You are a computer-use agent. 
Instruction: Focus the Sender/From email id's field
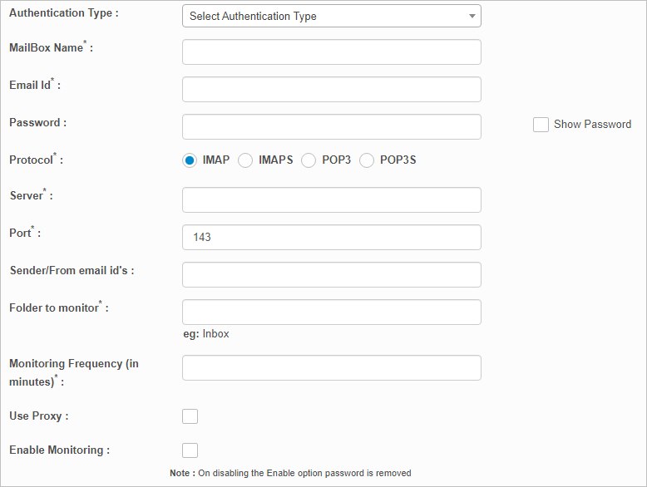[331, 274]
